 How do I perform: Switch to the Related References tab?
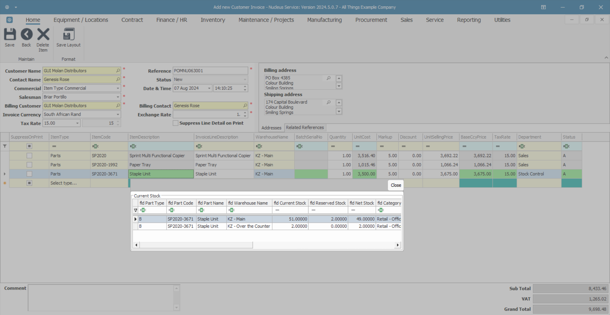pyautogui.click(x=305, y=127)
